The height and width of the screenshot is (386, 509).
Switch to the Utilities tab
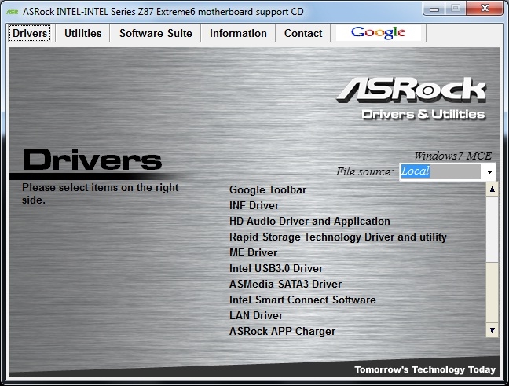[82, 33]
